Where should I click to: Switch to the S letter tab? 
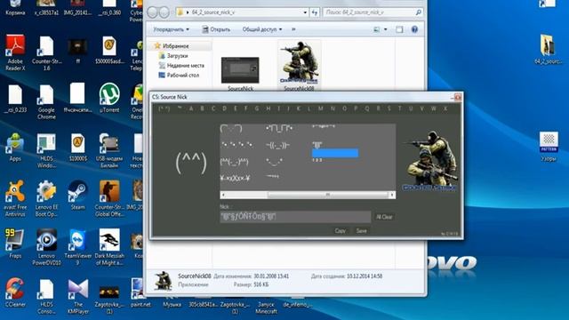click(389, 108)
